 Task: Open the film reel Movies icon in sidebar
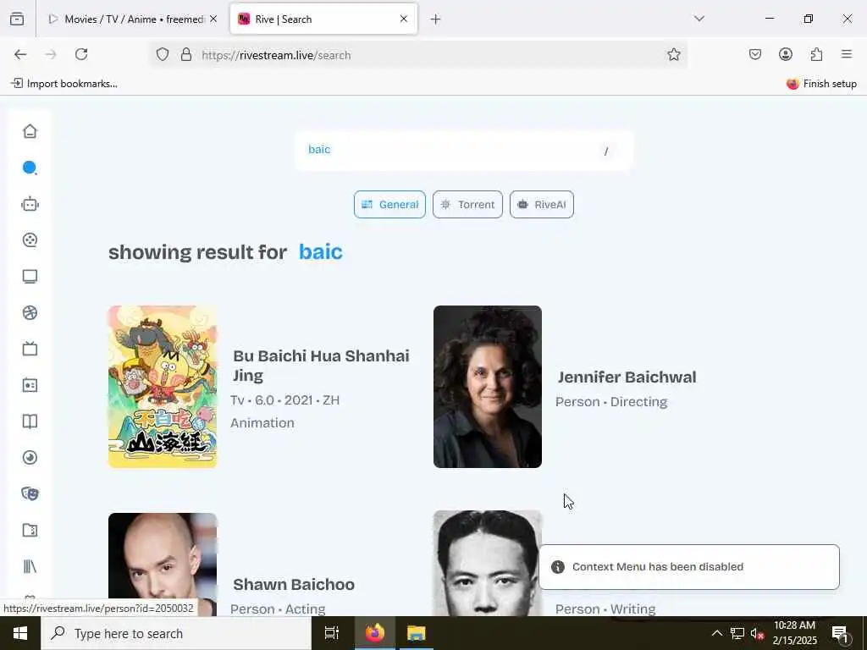tap(30, 240)
